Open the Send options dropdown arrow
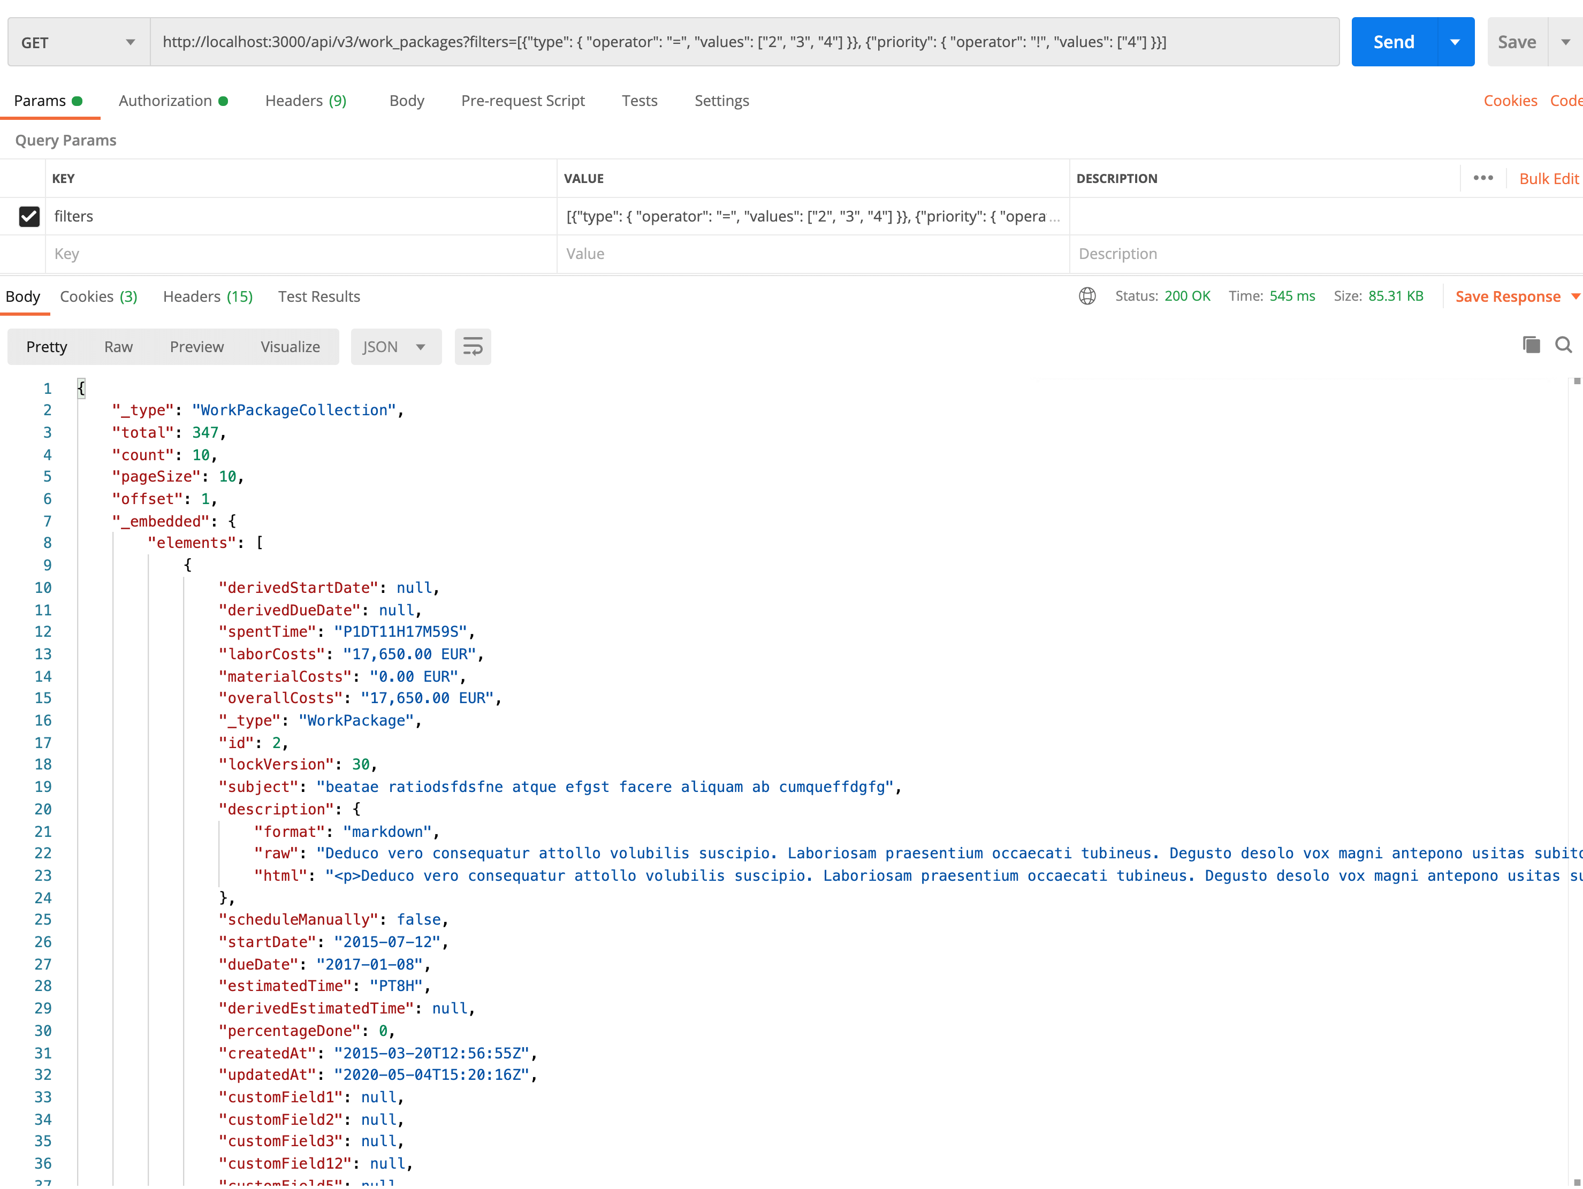This screenshot has height=1189, width=1583. pyautogui.click(x=1454, y=42)
